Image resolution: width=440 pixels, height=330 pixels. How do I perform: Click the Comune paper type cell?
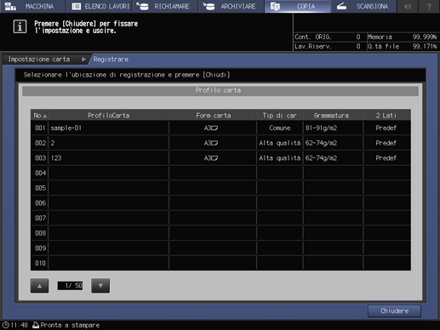280,128
